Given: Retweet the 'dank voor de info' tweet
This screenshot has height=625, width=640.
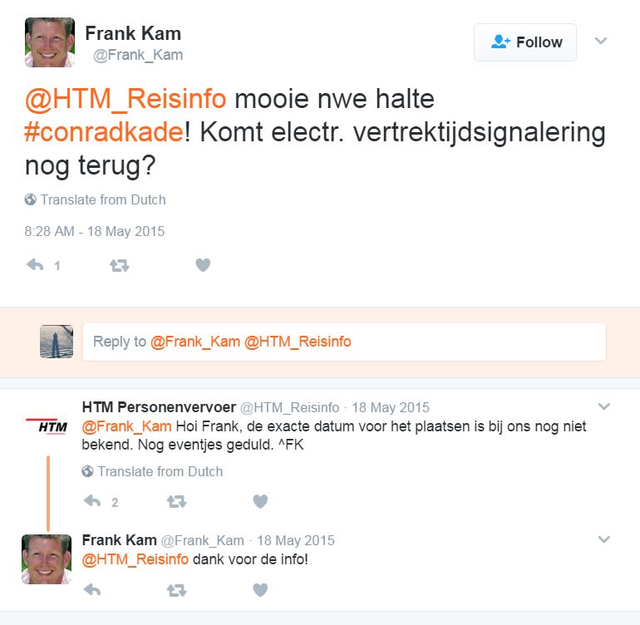Looking at the screenshot, I should tap(176, 589).
